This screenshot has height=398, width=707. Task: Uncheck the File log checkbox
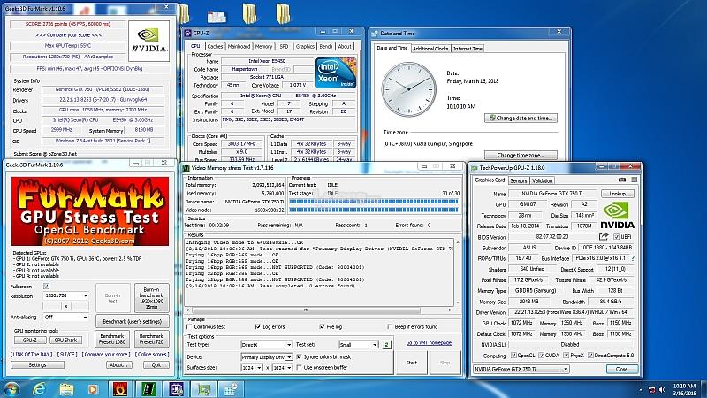(x=322, y=326)
